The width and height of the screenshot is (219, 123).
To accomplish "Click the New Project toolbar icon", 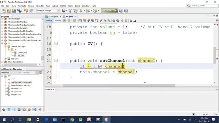I will 9,11.
